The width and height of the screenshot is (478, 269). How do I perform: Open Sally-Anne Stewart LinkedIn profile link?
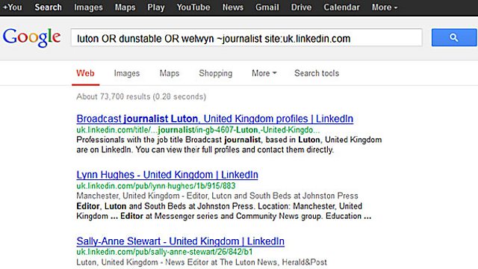(180, 241)
